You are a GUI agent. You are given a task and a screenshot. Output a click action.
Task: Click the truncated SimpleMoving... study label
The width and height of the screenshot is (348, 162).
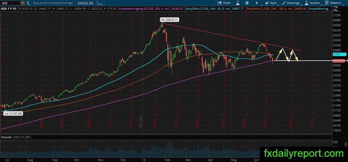pos(319,9)
